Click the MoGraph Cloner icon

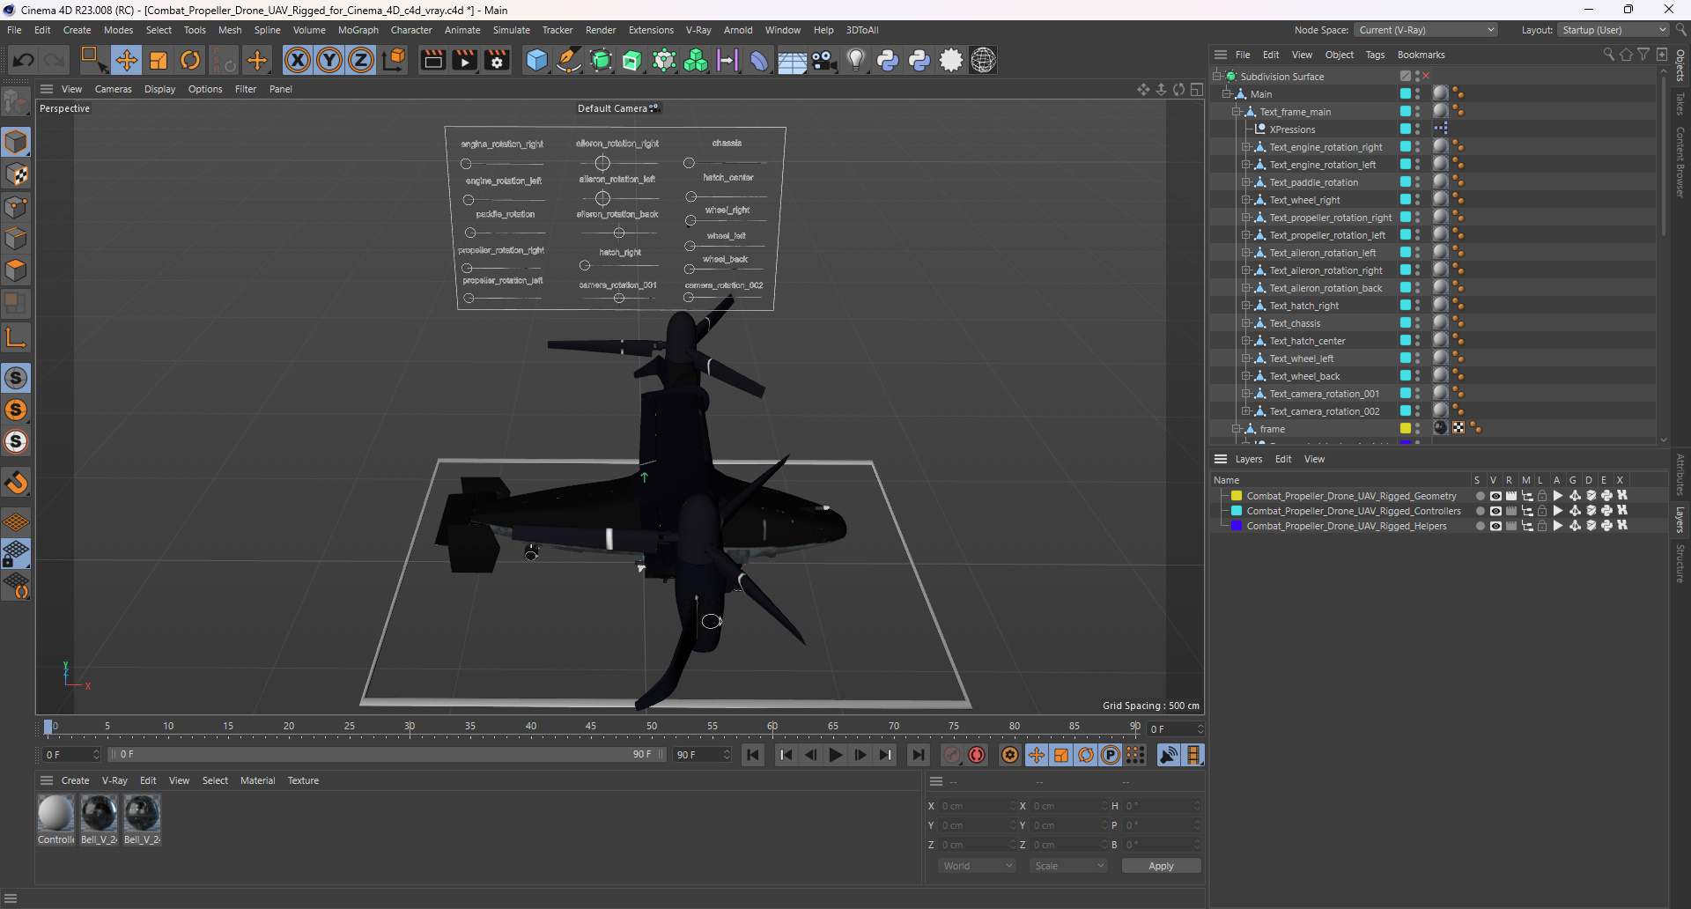click(x=696, y=60)
